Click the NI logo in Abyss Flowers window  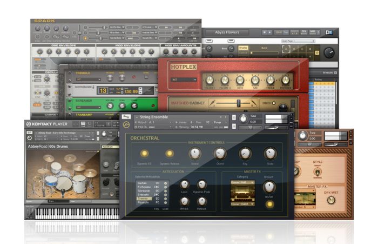click(329, 32)
